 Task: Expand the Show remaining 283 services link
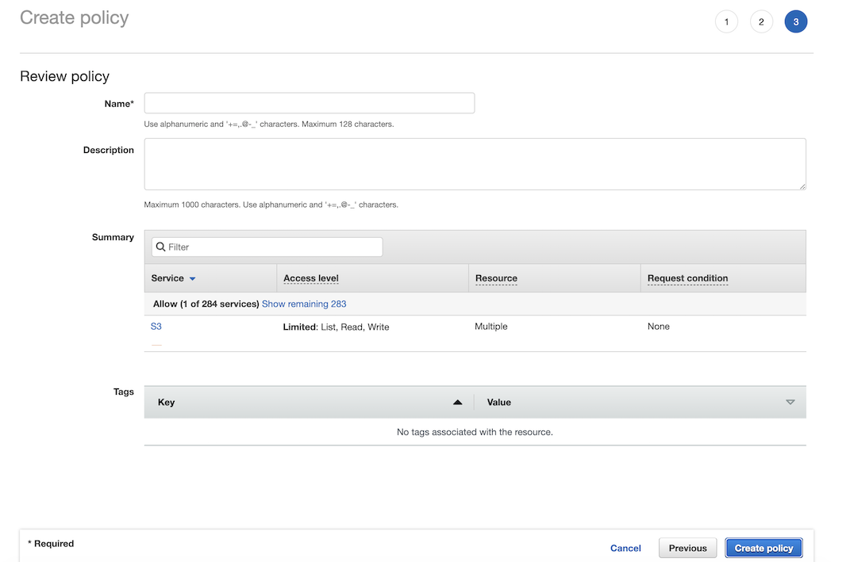tap(304, 304)
